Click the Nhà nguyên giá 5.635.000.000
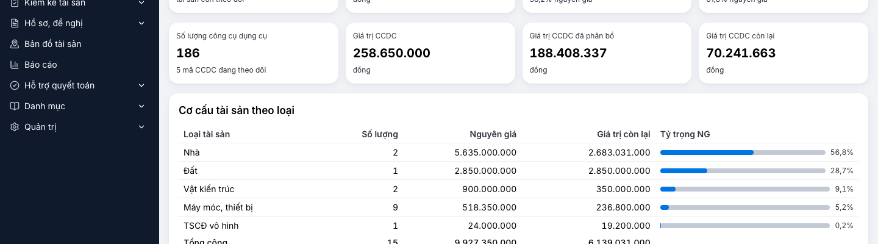This screenshot has width=878, height=244. [x=485, y=152]
